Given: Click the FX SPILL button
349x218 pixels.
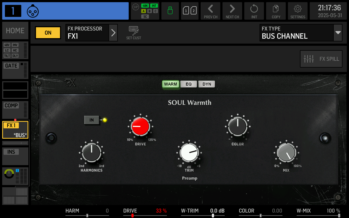Looking at the screenshot, I should click(321, 59).
